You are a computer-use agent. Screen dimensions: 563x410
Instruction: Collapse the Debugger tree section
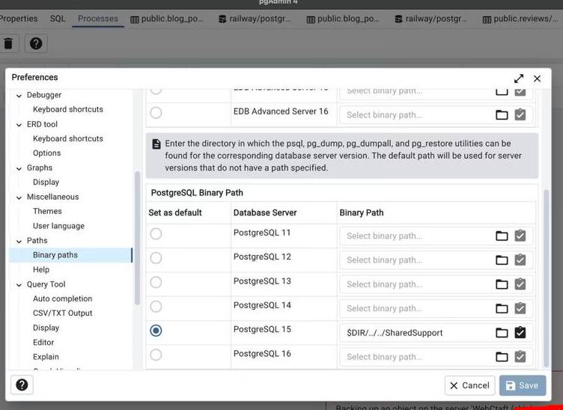tap(19, 96)
